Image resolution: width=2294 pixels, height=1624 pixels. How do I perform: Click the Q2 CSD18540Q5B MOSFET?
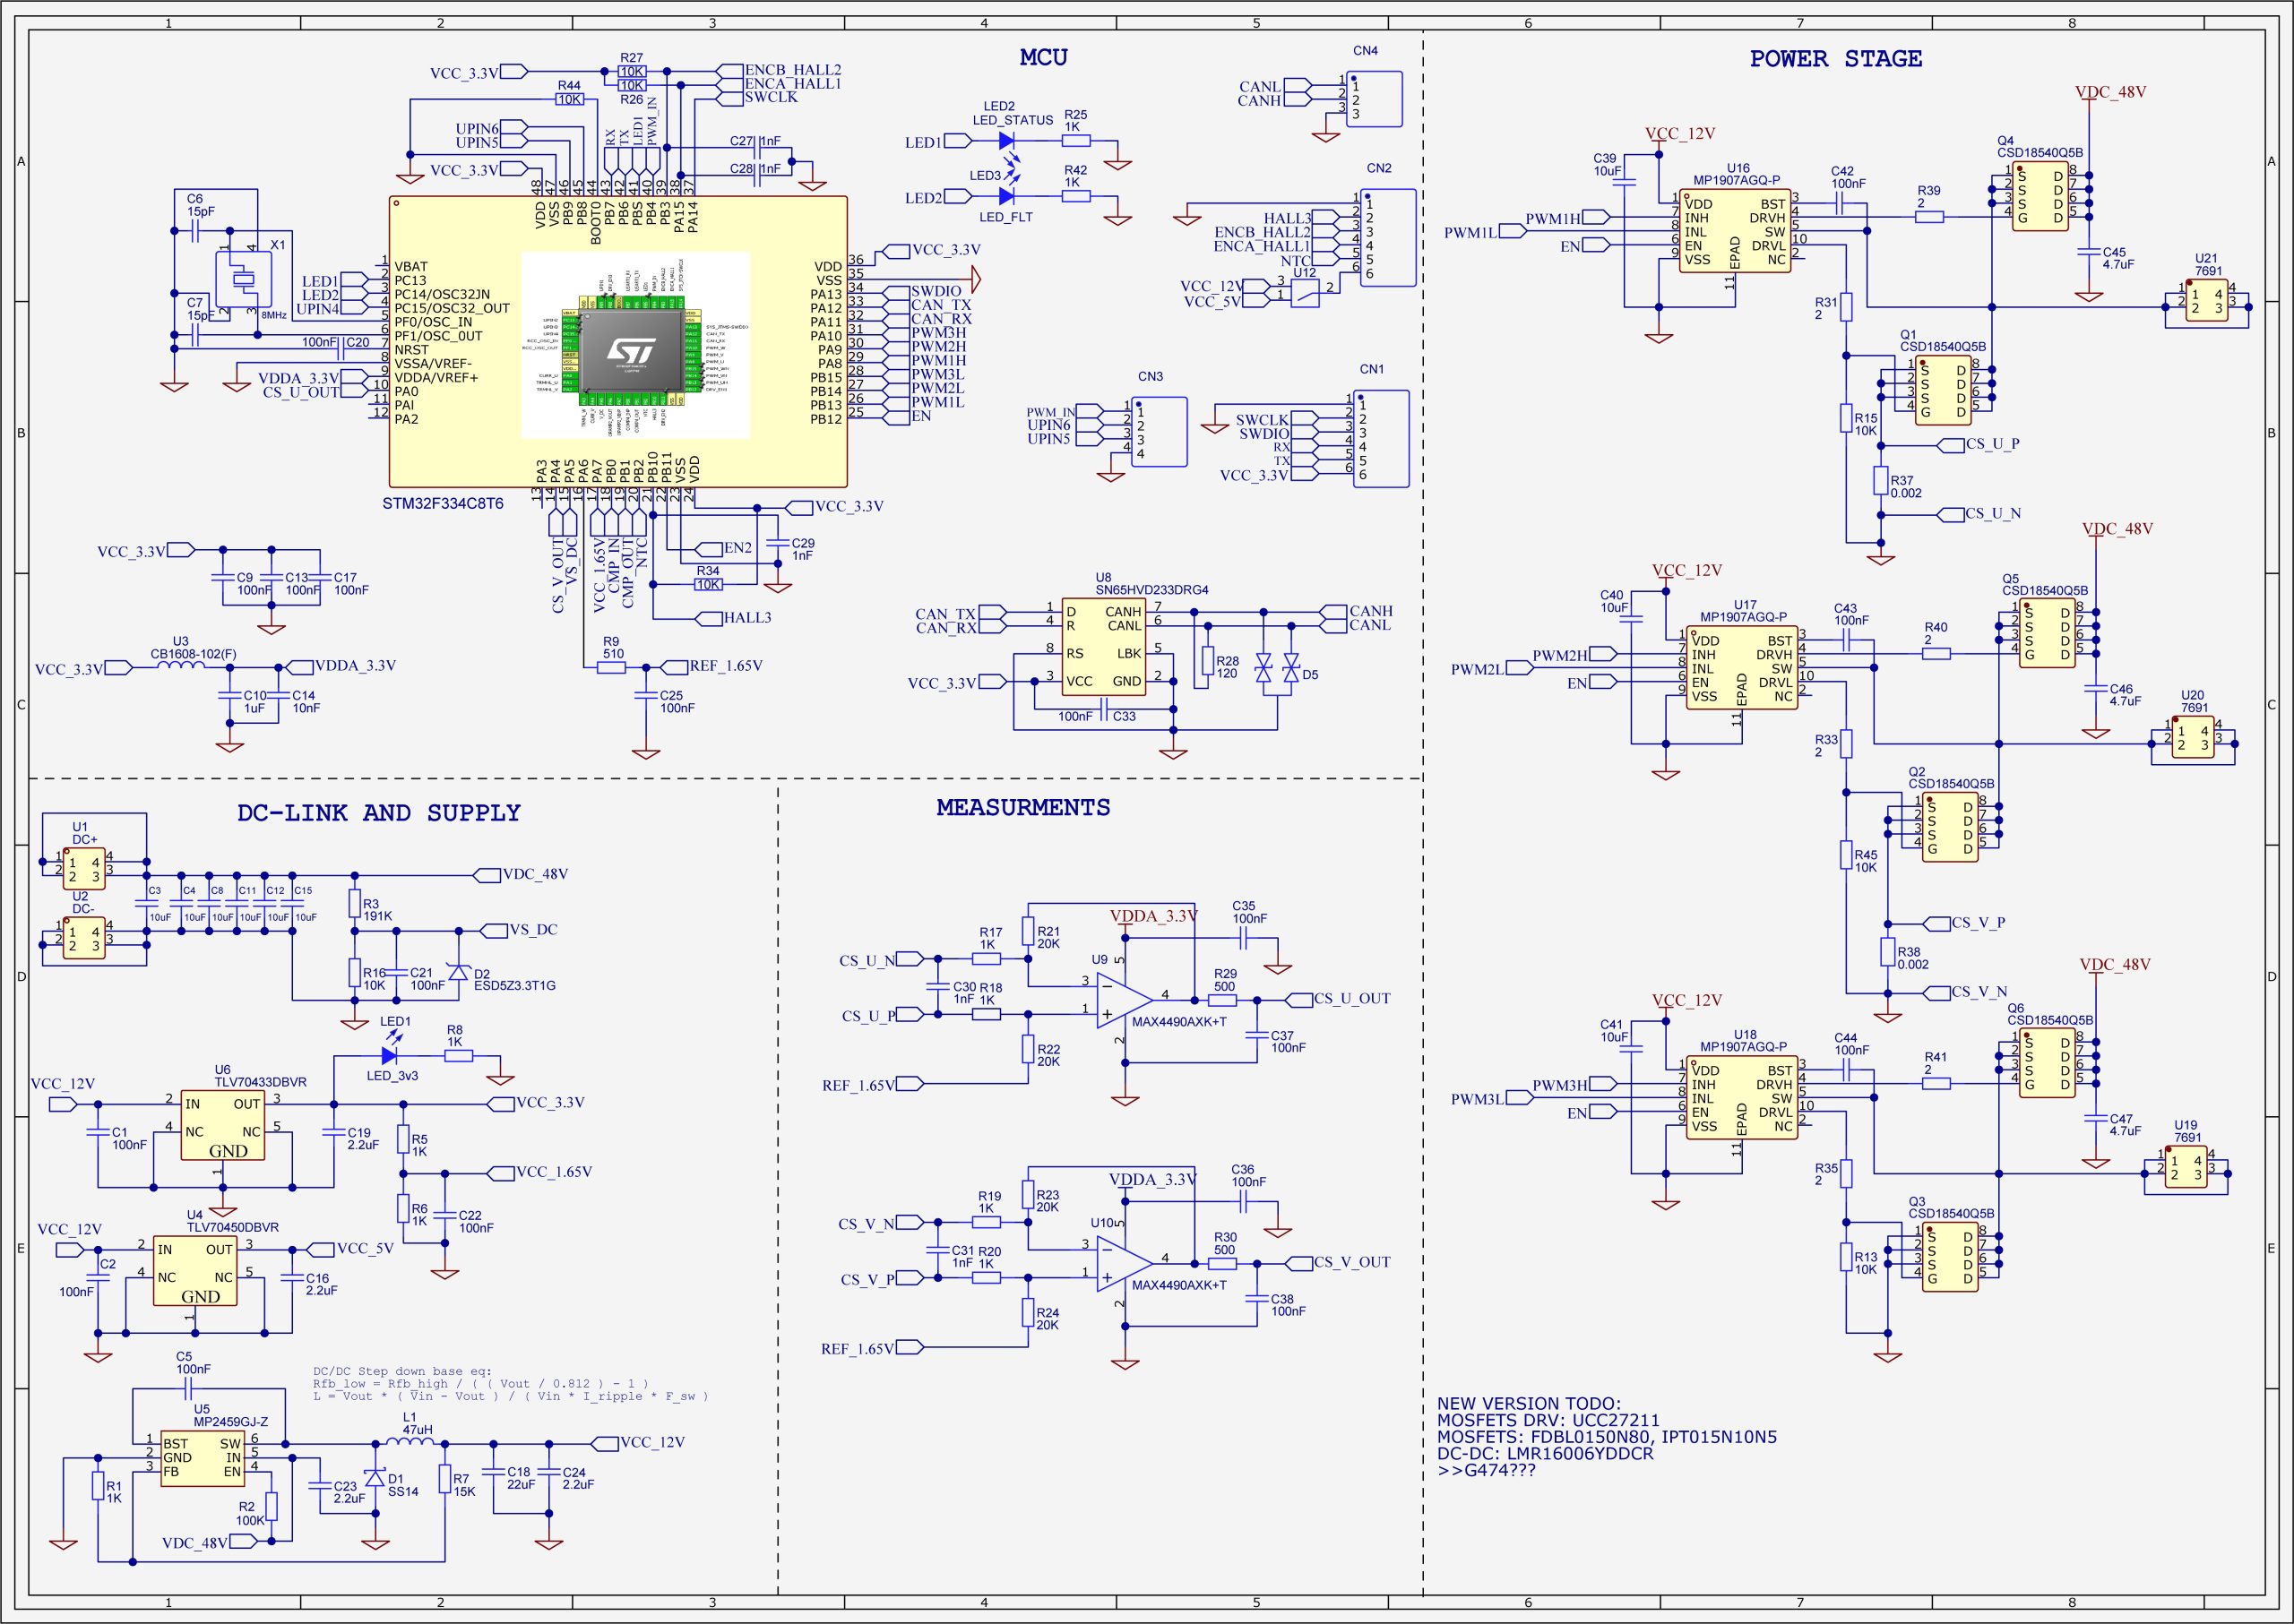click(x=1950, y=827)
